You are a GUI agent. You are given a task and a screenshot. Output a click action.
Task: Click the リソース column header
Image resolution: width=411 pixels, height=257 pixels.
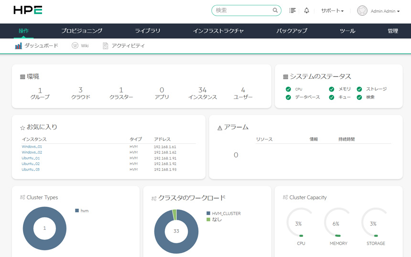point(264,139)
